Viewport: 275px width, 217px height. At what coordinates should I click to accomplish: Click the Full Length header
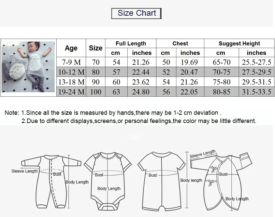pos(131,43)
